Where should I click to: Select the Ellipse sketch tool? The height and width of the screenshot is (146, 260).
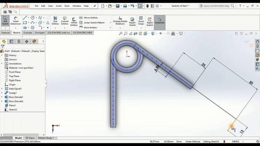[40, 23]
